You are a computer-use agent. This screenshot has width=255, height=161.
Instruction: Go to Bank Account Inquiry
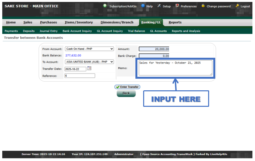coord(77,31)
